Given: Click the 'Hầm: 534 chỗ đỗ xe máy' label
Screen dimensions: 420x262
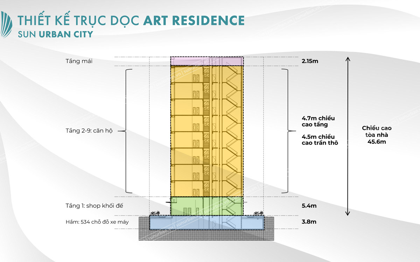Looking at the screenshot, I should click(x=98, y=222).
